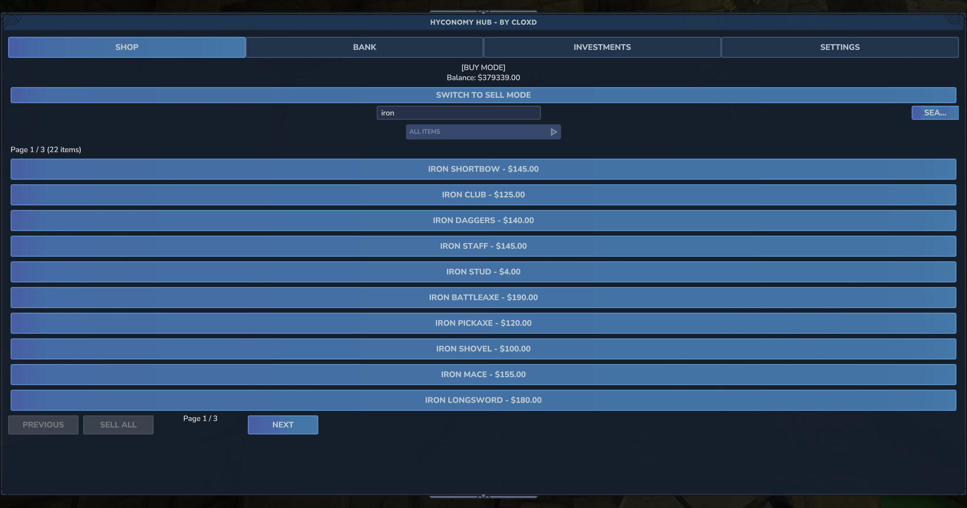Choose the Iron Daggers item

point(483,221)
